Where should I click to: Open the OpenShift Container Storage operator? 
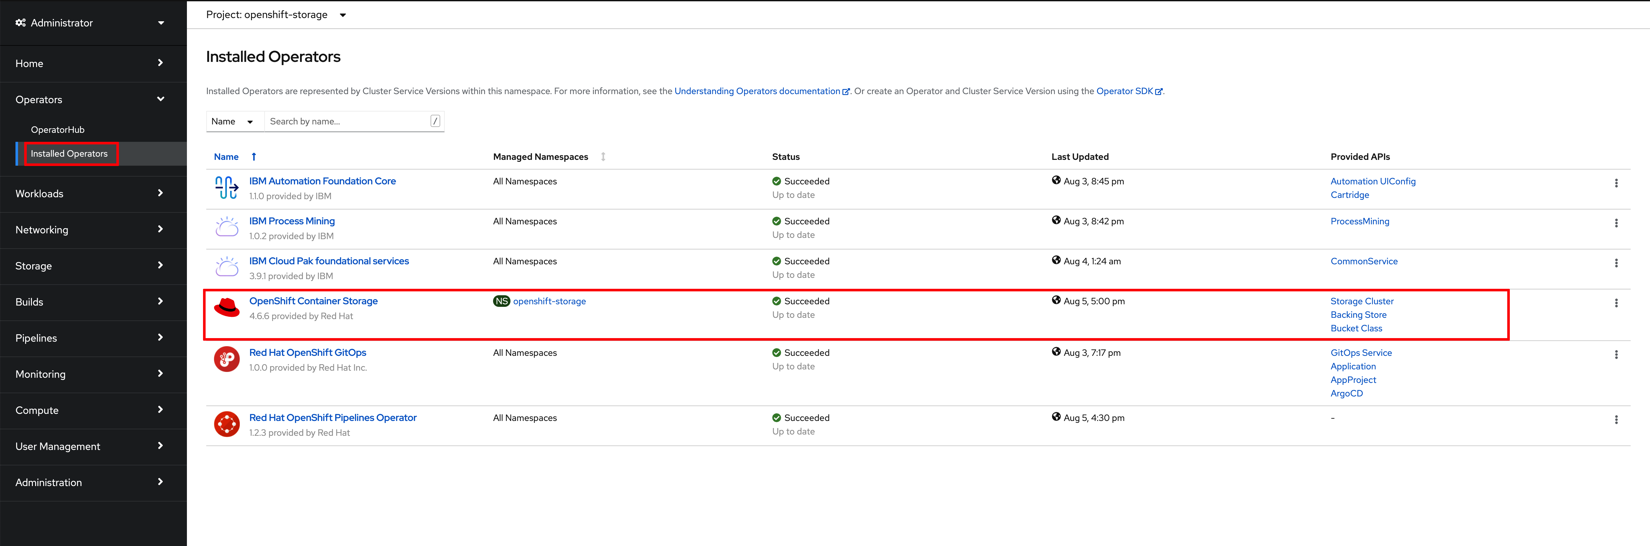pyautogui.click(x=313, y=301)
